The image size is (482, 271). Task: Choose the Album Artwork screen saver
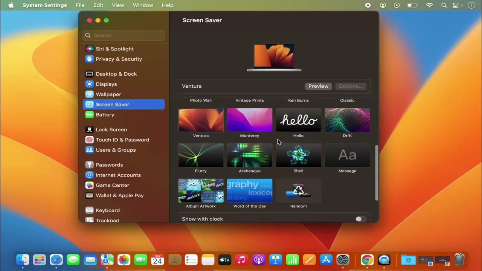[x=201, y=190]
